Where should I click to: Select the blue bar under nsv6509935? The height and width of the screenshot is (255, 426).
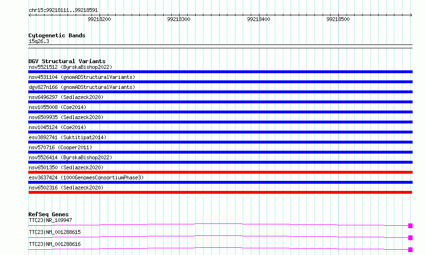click(220, 122)
